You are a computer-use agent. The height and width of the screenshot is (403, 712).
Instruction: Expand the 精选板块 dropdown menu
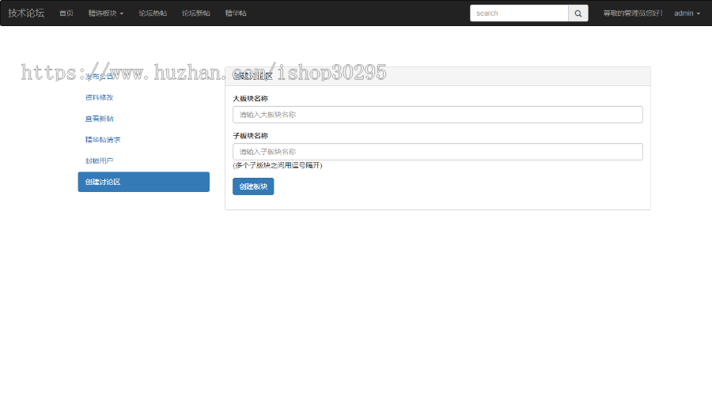[x=106, y=13]
